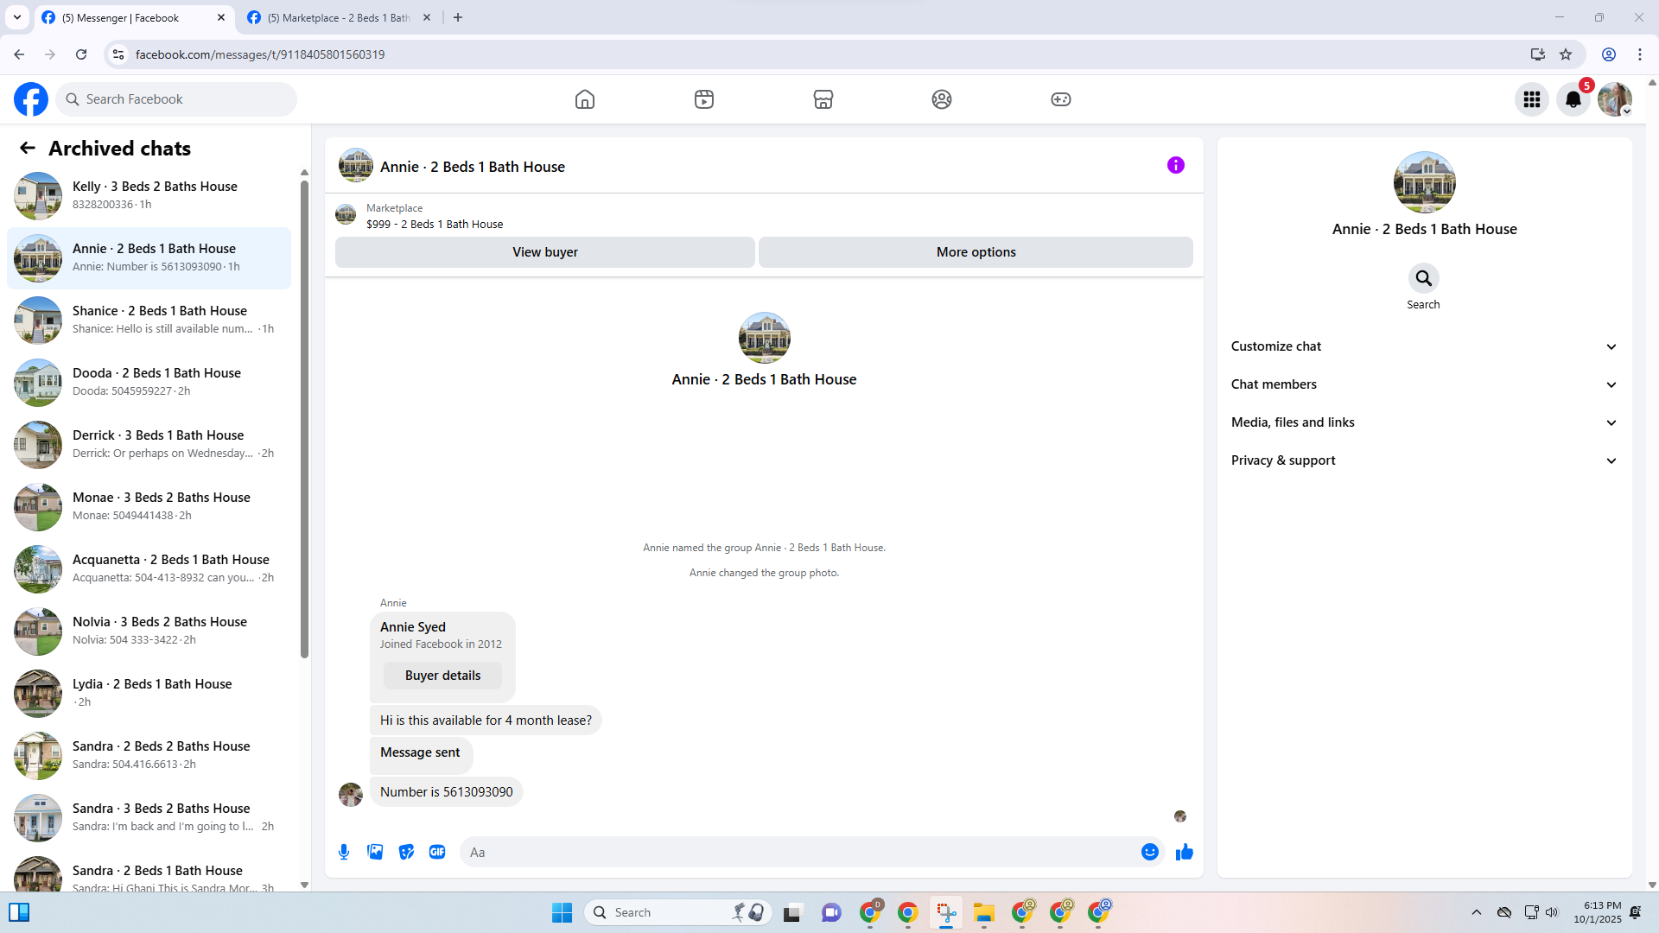Open Shanice · 2 Beds 1 Bath House chat

click(149, 320)
